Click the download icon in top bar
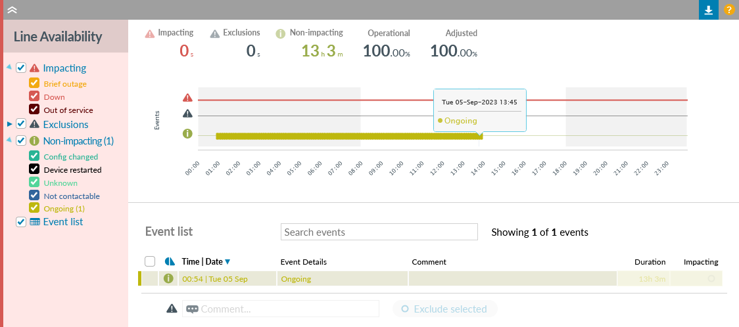The width and height of the screenshot is (739, 327). pyautogui.click(x=708, y=10)
